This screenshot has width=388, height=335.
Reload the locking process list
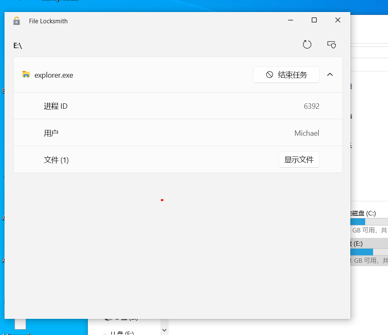coord(307,44)
